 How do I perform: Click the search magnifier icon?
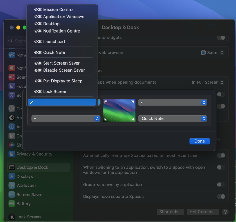pyautogui.click(x=10, y=41)
